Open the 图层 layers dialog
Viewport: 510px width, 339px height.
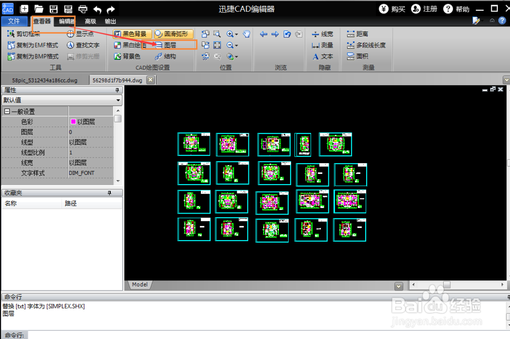point(166,45)
